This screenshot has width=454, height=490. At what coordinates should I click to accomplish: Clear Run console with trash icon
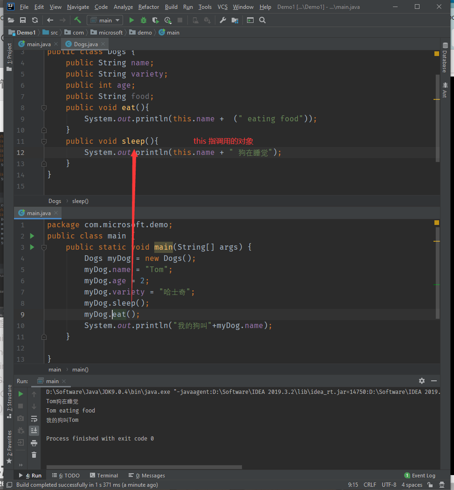(x=34, y=455)
